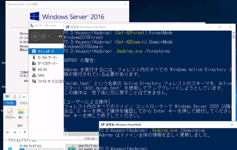This screenshot has height=150, width=237.
Task: Click the PowerShell vertical scrollbar up arrow
Action: click(x=234, y=33)
